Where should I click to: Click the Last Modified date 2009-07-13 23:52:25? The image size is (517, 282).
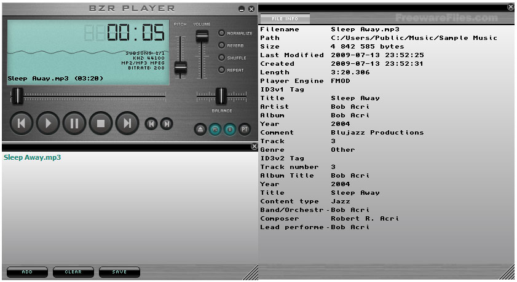377,55
